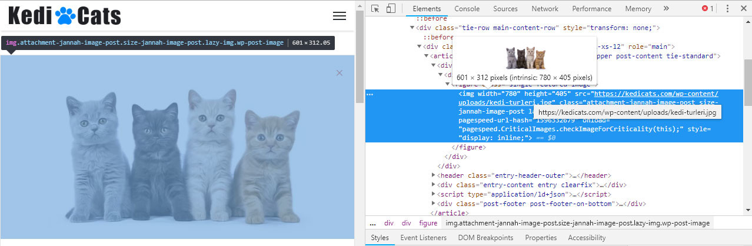Viewport: 752px width, 246px height.
Task: Select figure in the breadcrumb bar
Action: pos(428,223)
